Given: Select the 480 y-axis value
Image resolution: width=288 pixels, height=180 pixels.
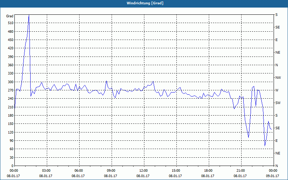Looking at the screenshot, I should [11, 31].
